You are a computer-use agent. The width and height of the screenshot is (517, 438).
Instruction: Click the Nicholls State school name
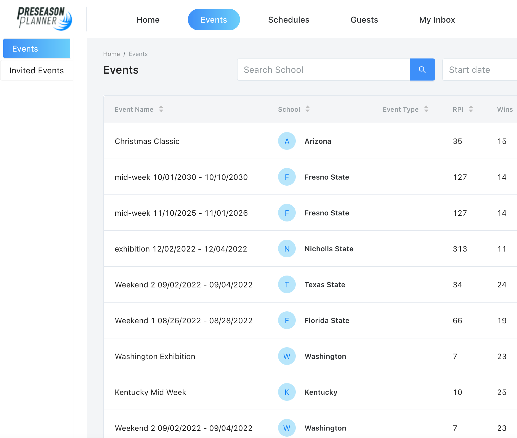click(329, 249)
